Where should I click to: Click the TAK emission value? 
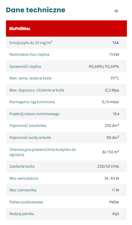pyautogui.click(x=116, y=43)
